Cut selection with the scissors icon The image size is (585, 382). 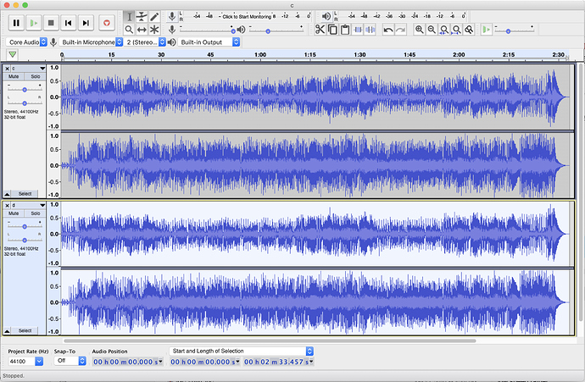click(320, 30)
